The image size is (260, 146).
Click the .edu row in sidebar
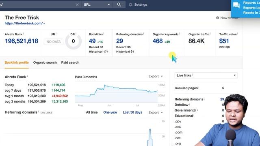[x=178, y=127]
